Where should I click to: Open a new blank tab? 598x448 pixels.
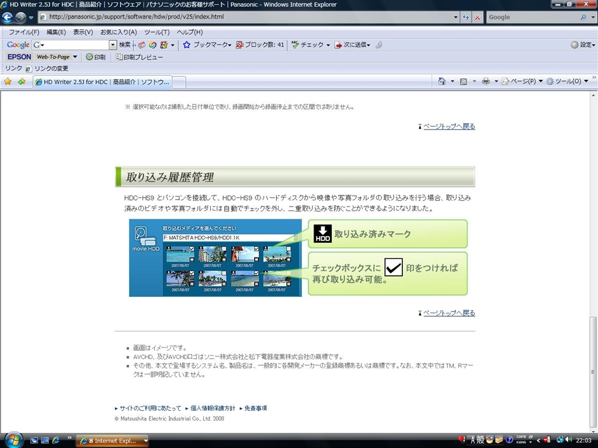pos(179,82)
